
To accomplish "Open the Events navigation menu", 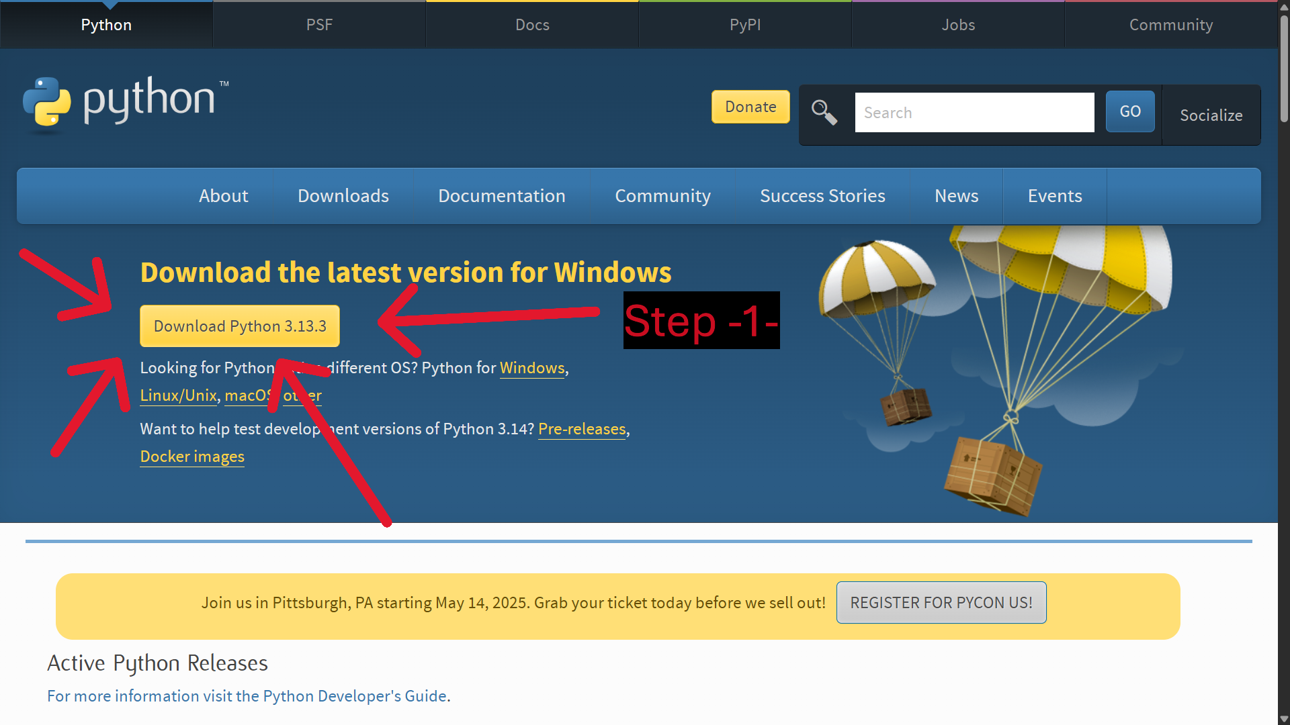I will tap(1055, 196).
